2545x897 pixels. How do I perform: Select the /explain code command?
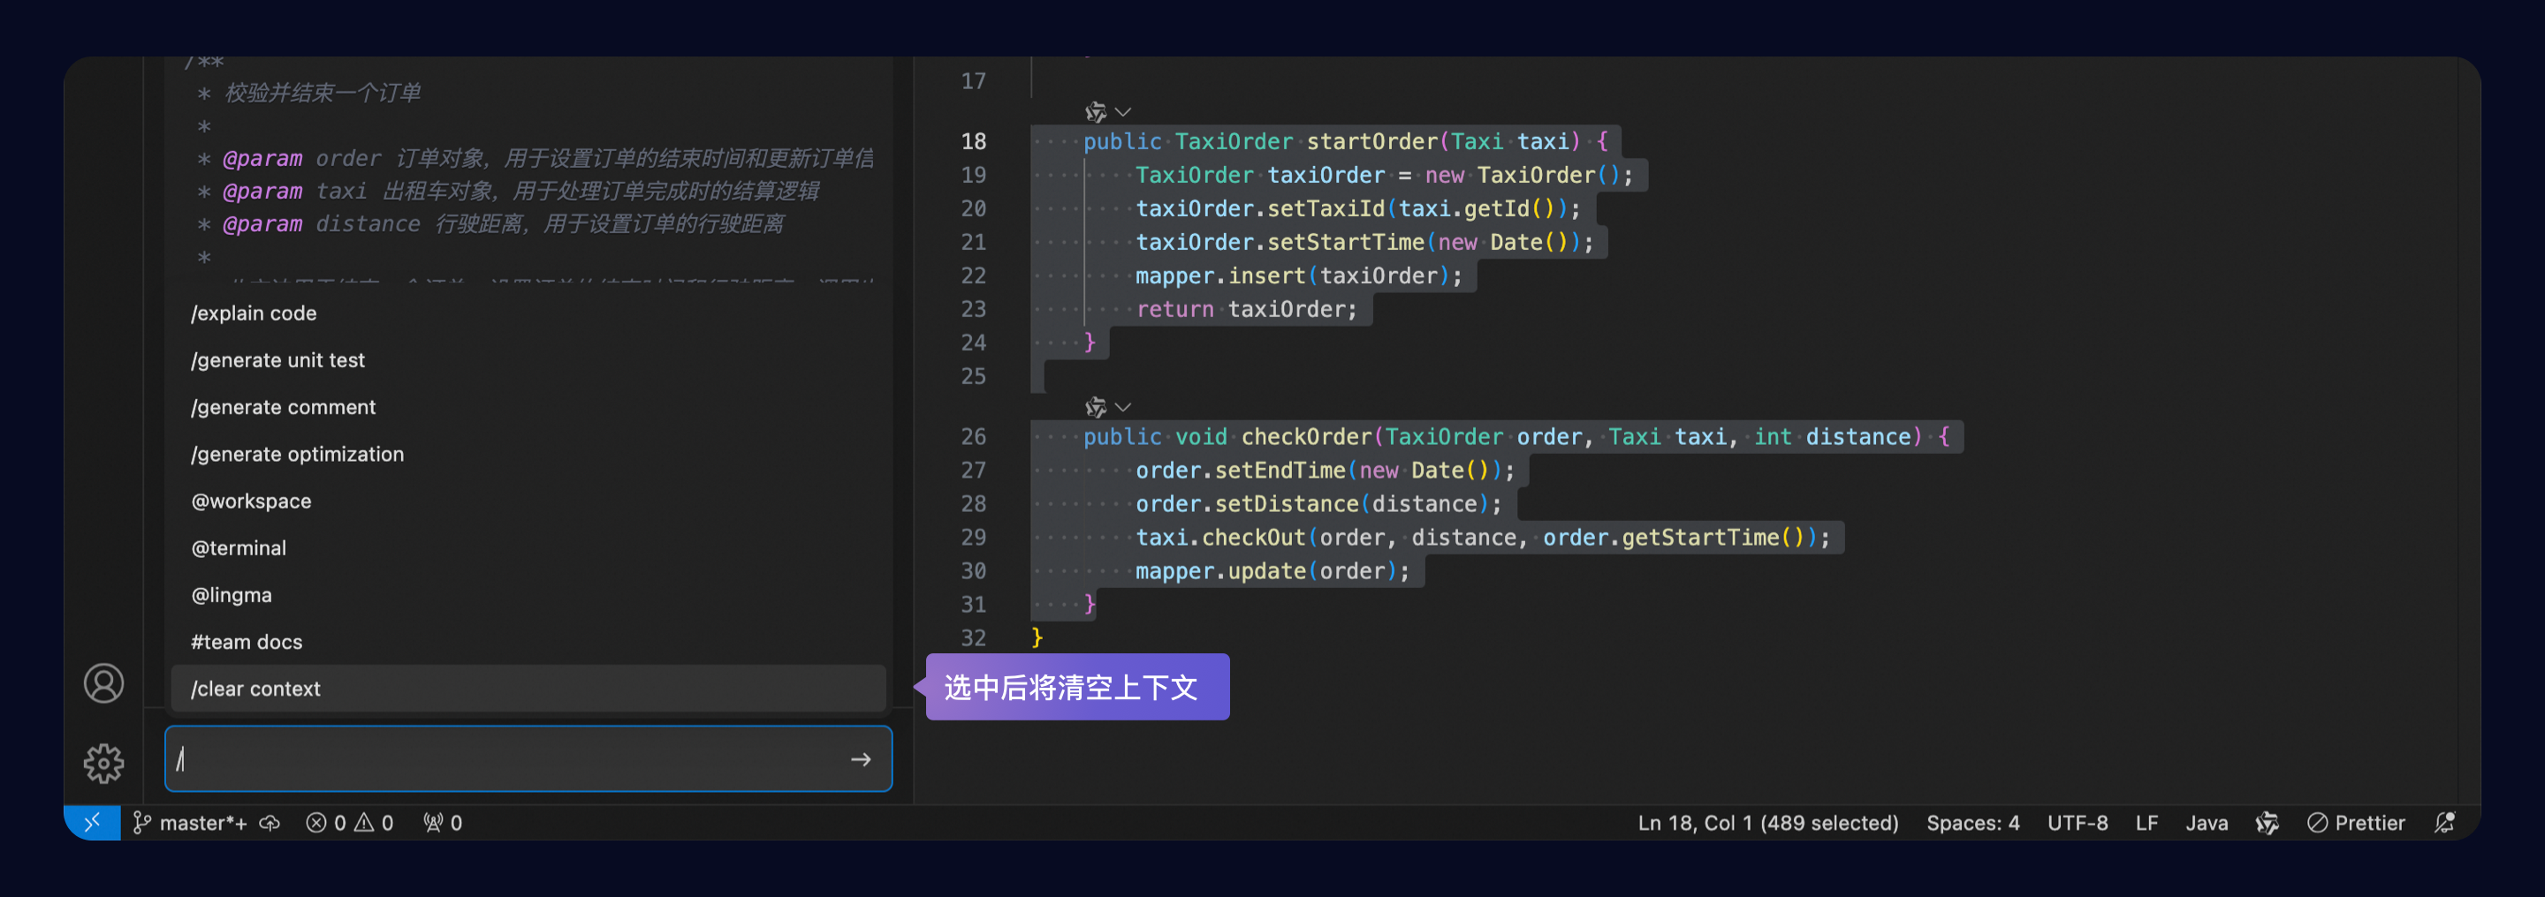528,313
